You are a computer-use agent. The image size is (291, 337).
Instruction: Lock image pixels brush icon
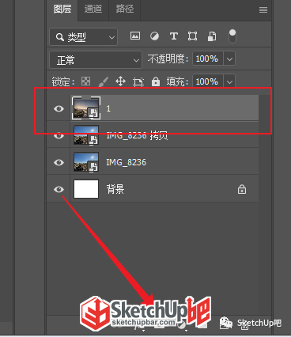pos(104,81)
